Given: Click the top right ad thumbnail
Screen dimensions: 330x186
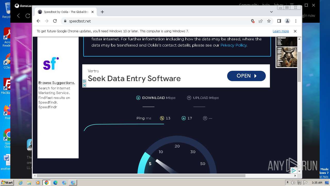Looking at the screenshot, I should tap(287, 41).
